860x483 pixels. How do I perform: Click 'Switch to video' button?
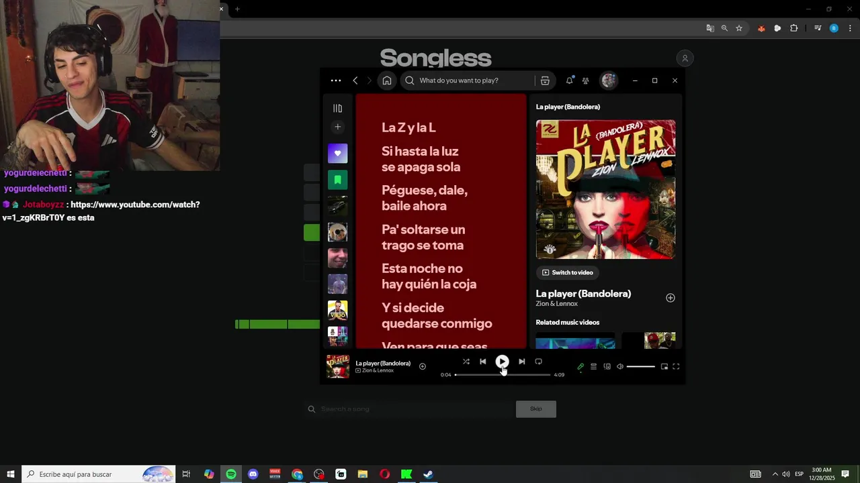point(568,272)
